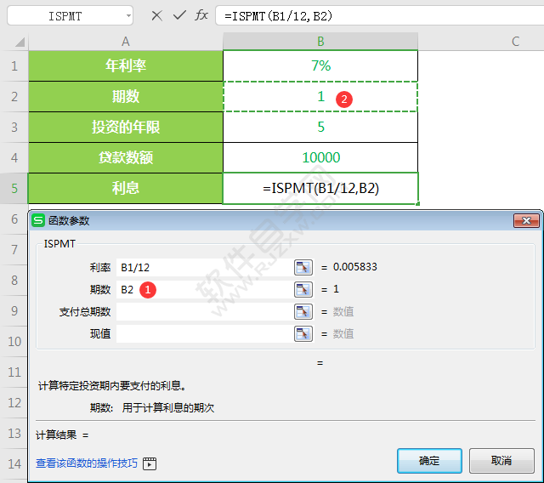The height and width of the screenshot is (483, 544).
Task: Click the ISPMT name box field
Action: (70, 15)
